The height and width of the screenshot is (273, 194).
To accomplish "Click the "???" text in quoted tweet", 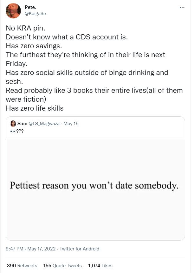I will click(x=20, y=131).
